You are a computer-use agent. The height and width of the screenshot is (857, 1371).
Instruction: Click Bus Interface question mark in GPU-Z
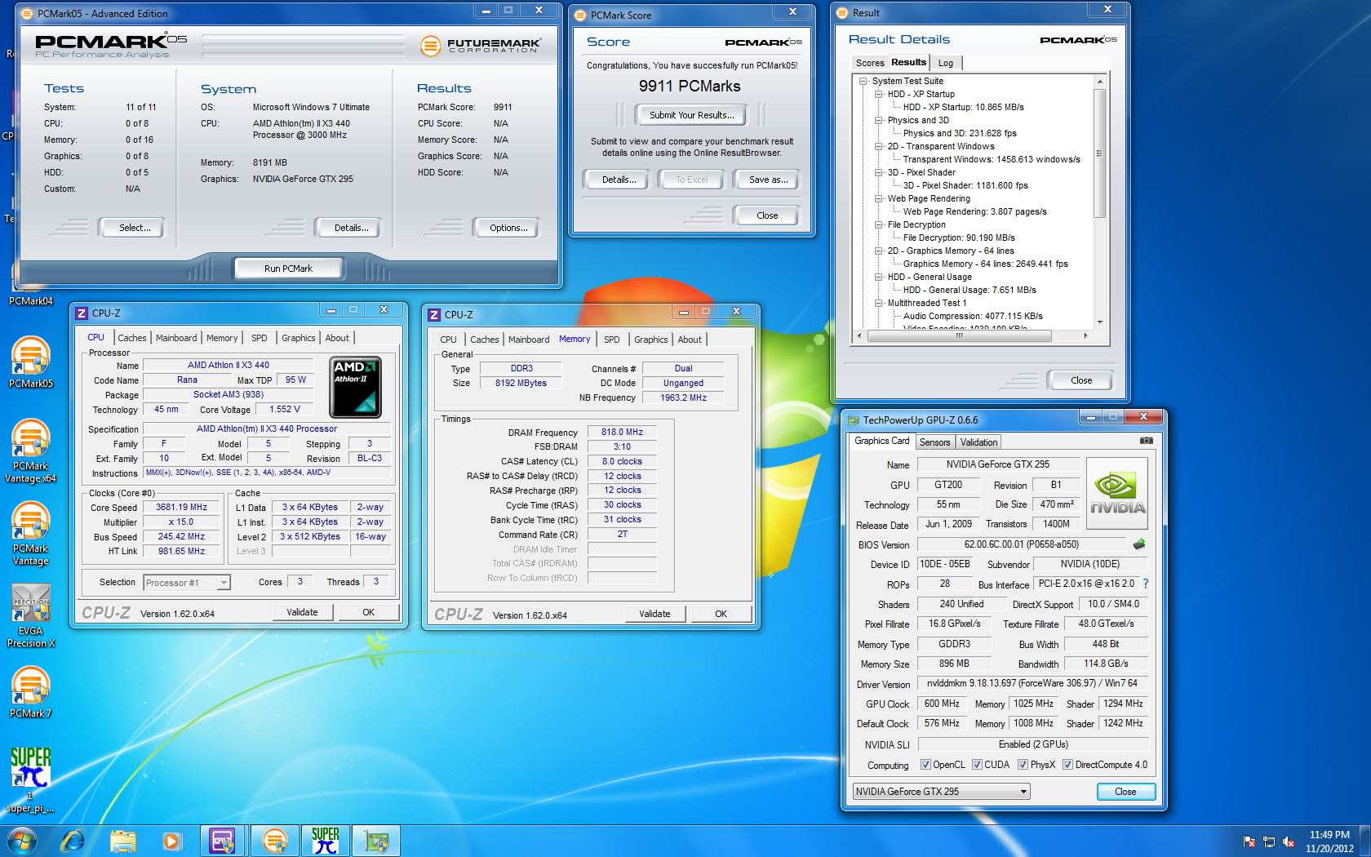coord(1145,584)
